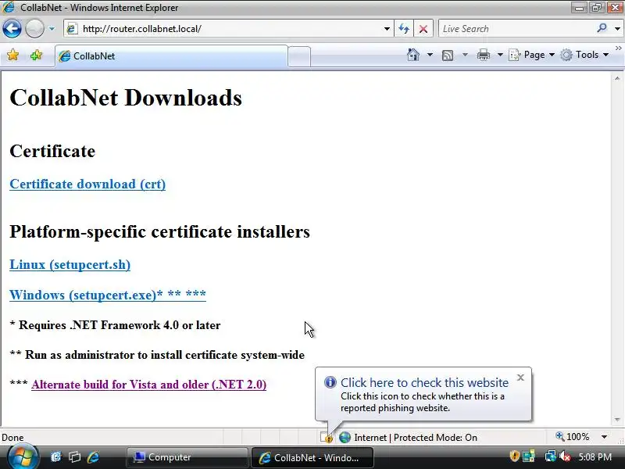Click the network connection tray icon
This screenshot has width=625, height=469.
[x=550, y=456]
